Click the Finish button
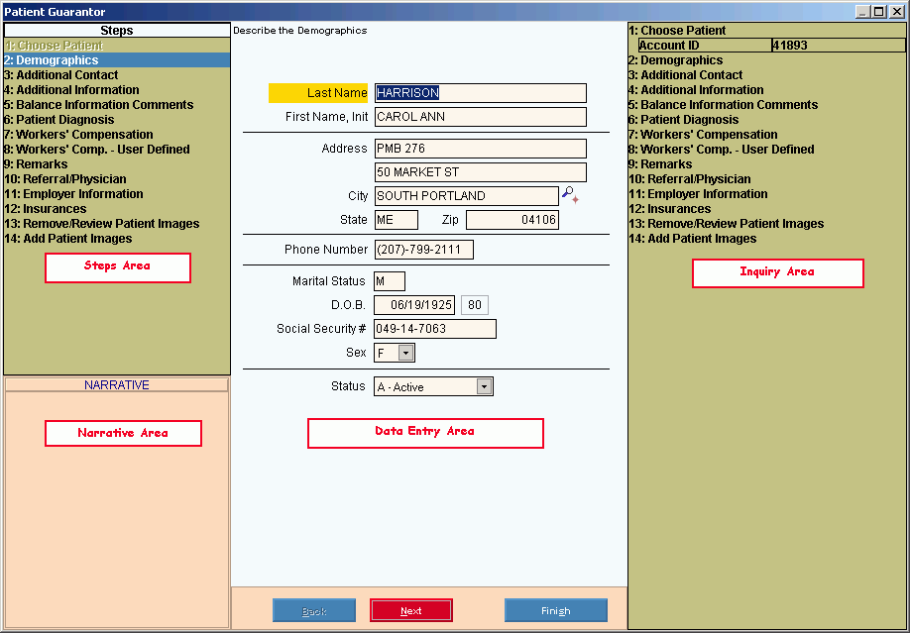The height and width of the screenshot is (633, 910). (x=555, y=610)
